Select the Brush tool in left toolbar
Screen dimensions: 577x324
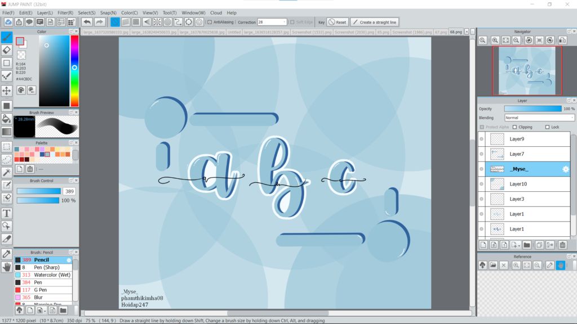(7, 37)
